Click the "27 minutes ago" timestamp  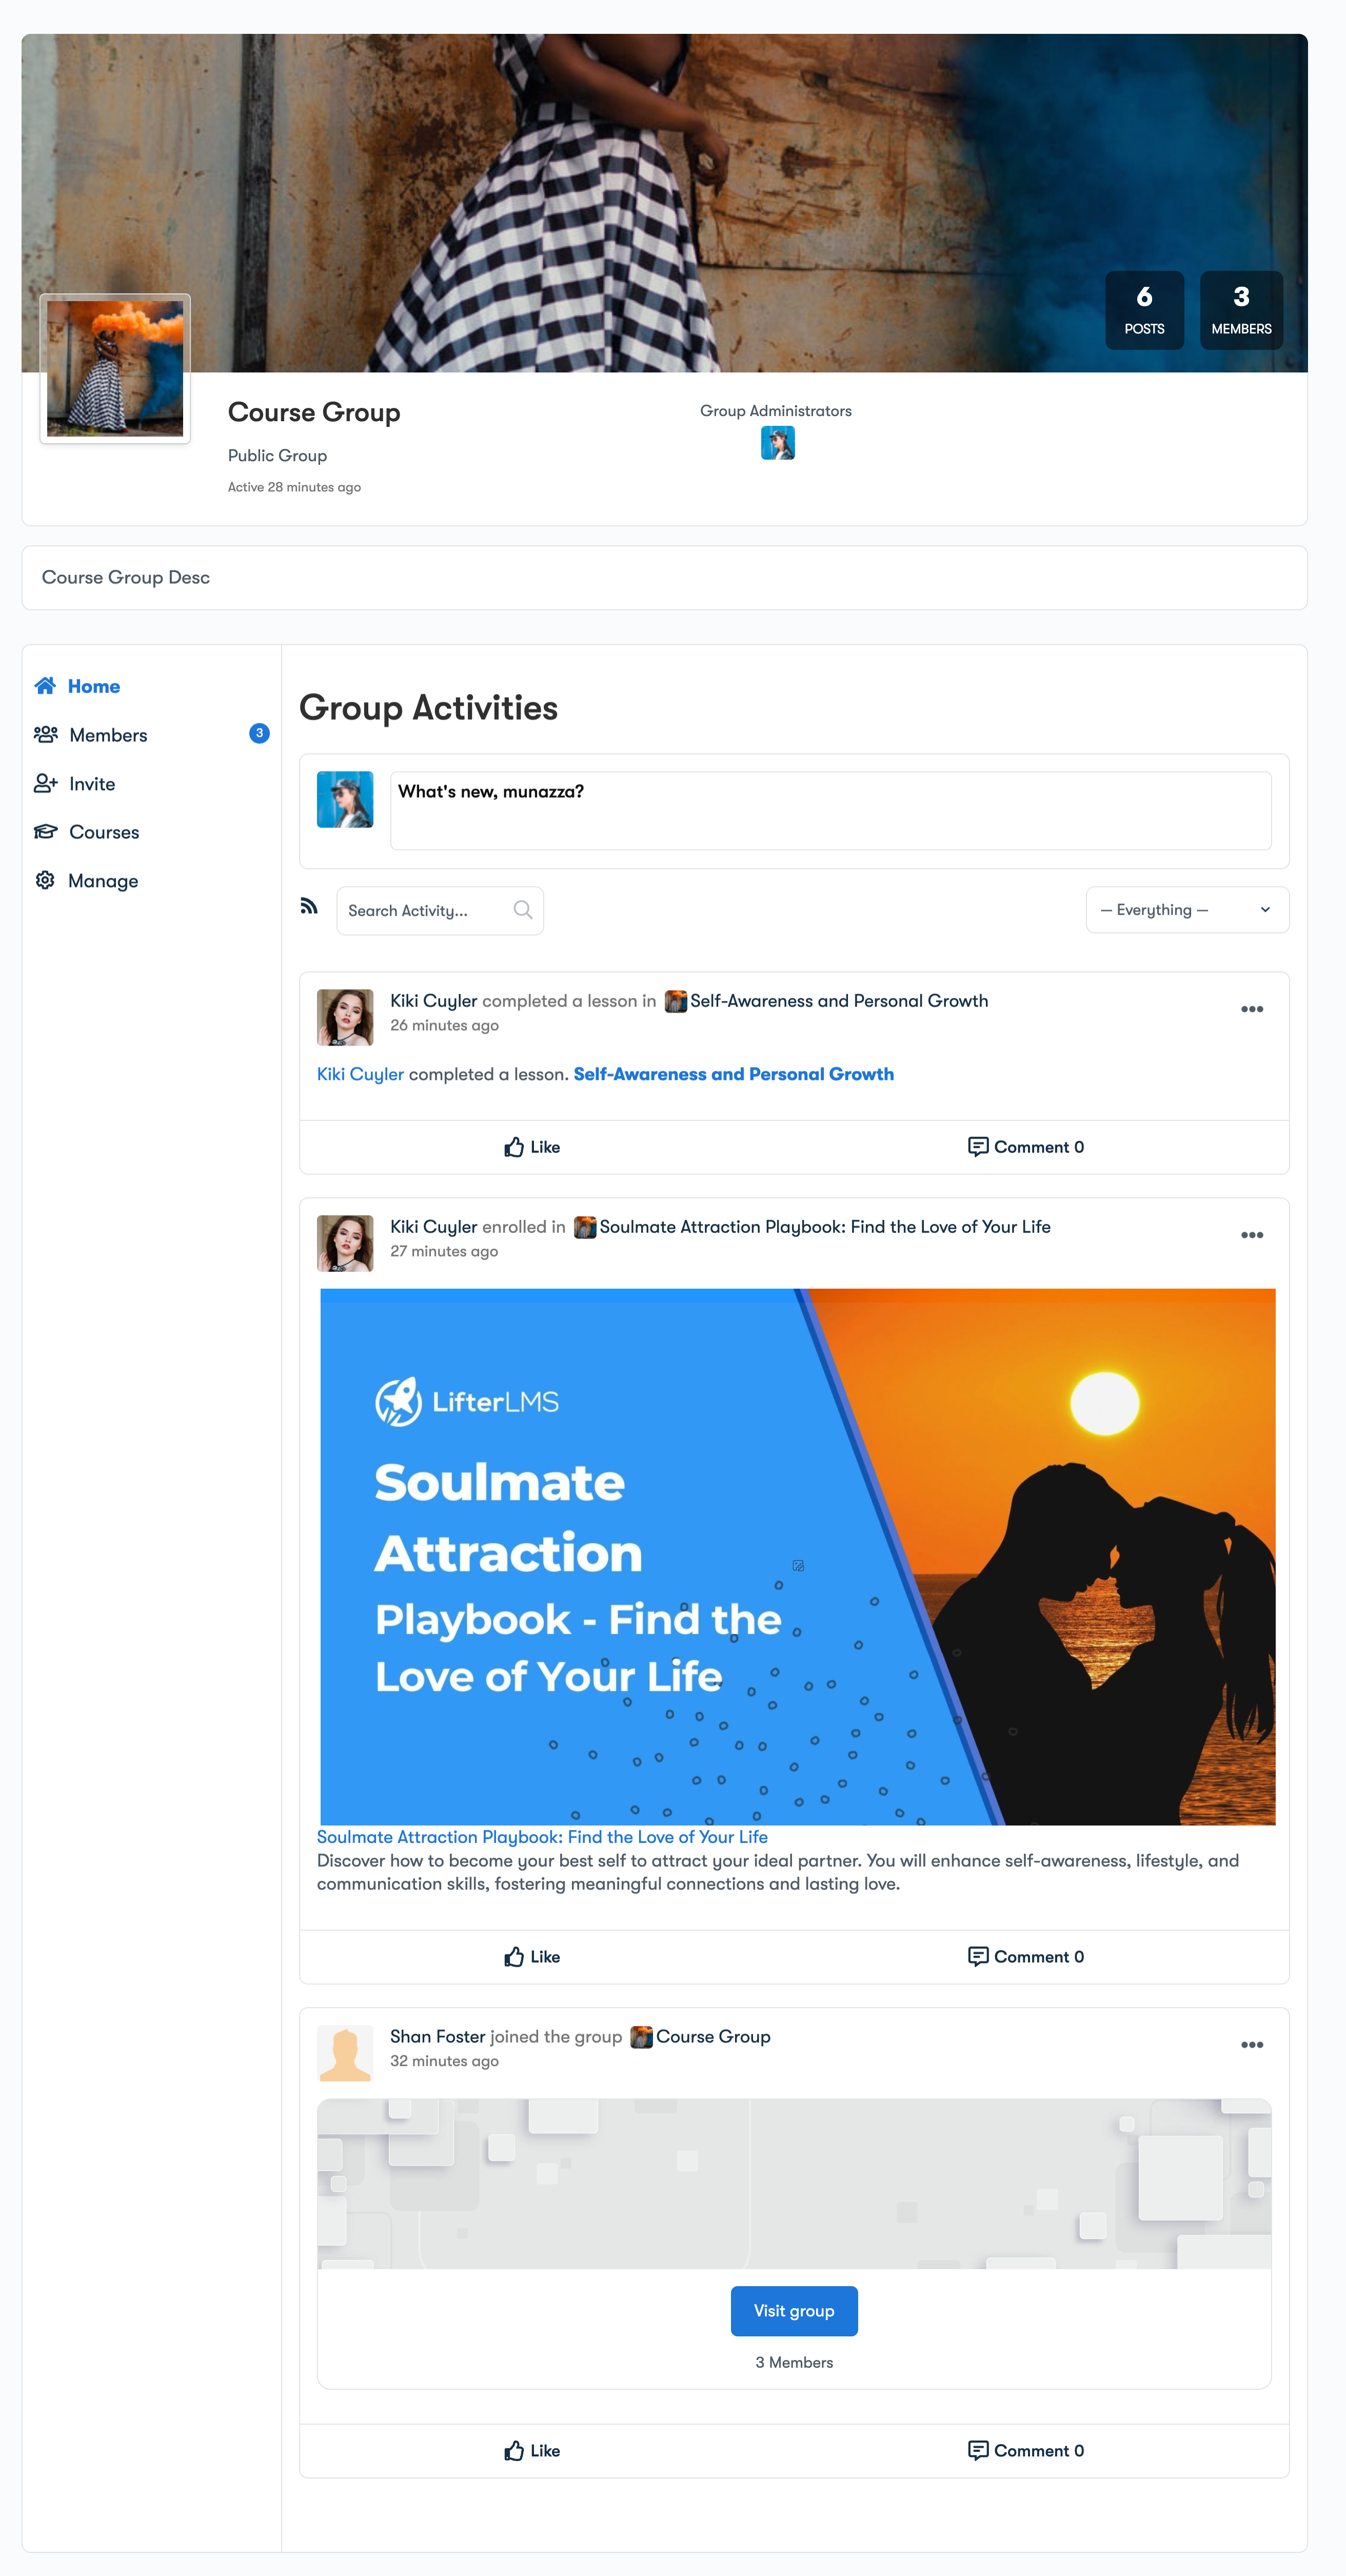pyautogui.click(x=444, y=1252)
